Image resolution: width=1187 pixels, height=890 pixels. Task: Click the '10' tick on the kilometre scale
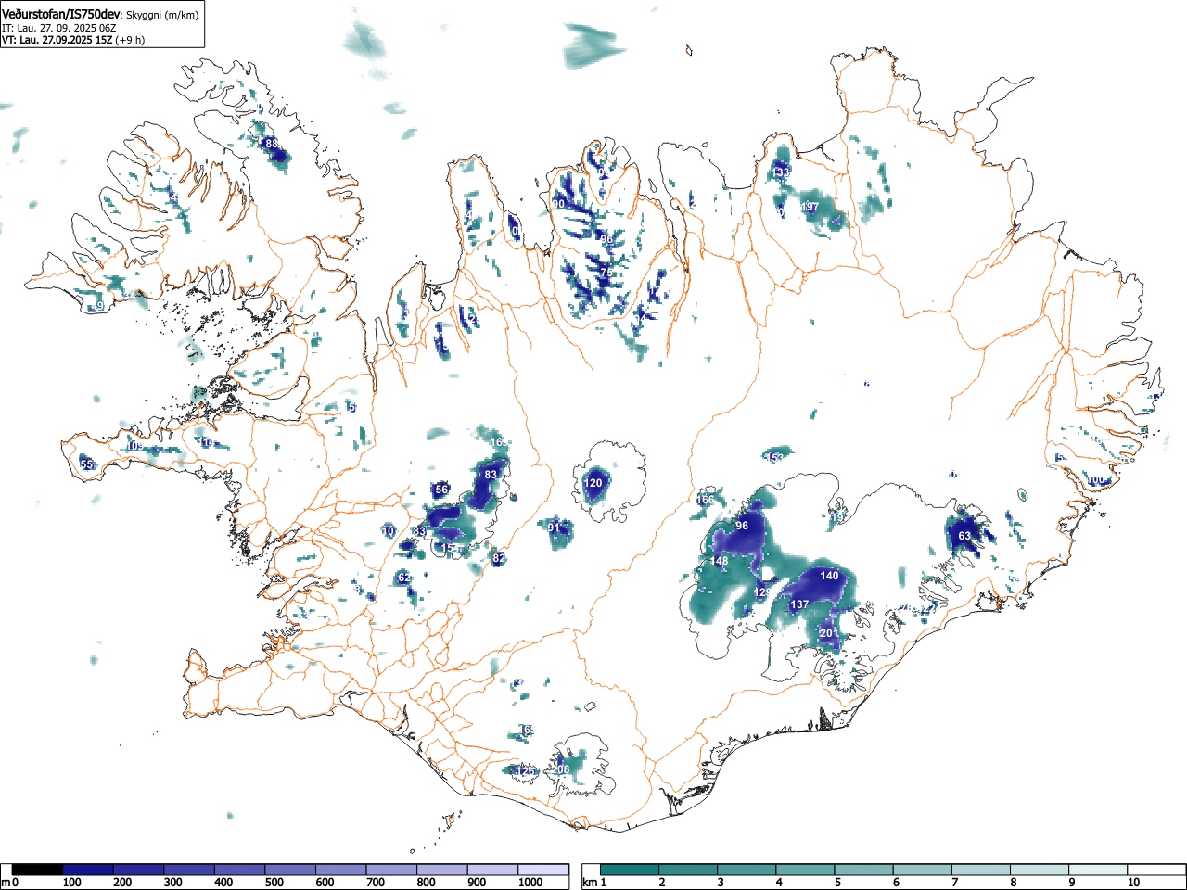[x=1133, y=883]
